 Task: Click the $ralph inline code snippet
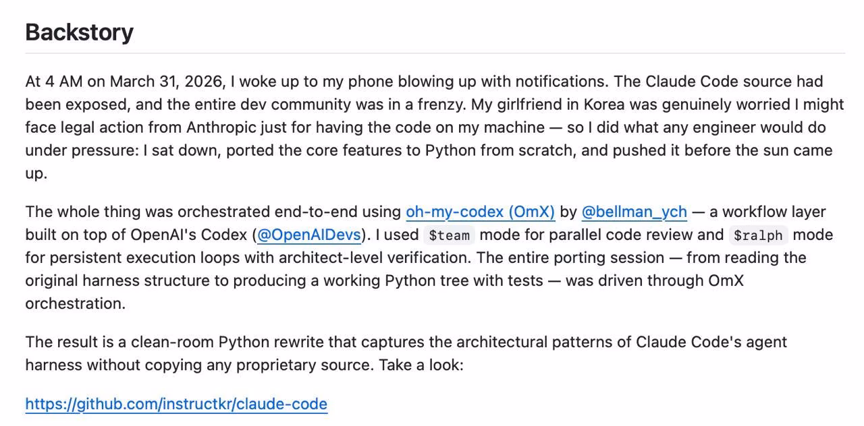(758, 235)
